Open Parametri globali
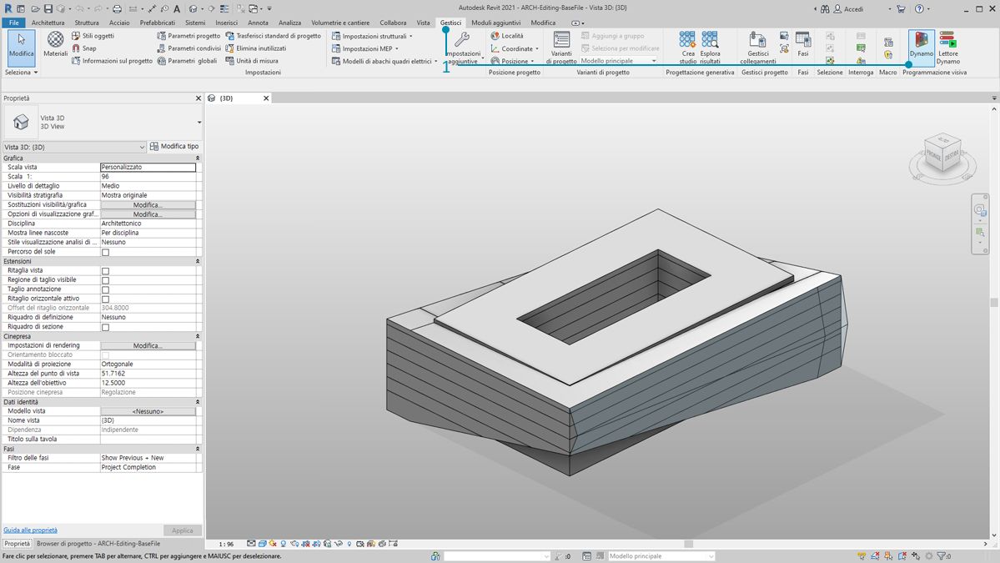Viewport: 1000px width, 563px height. point(188,61)
